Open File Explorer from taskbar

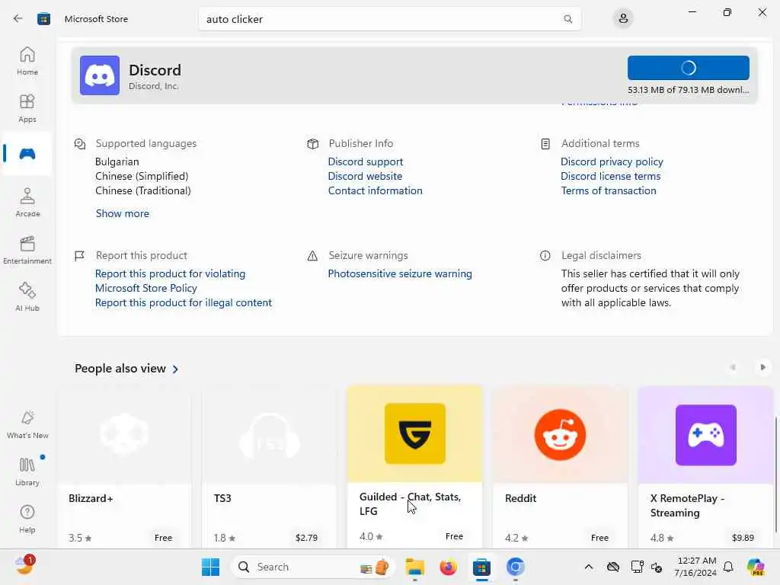[x=414, y=567]
